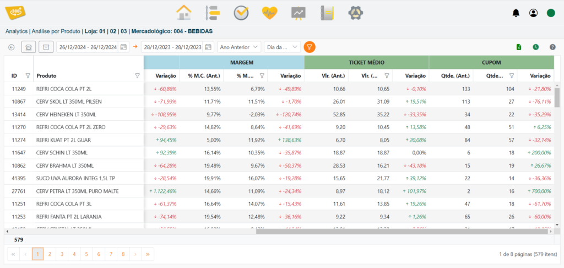Open the user profile icon
564x268 pixels.
click(533, 13)
